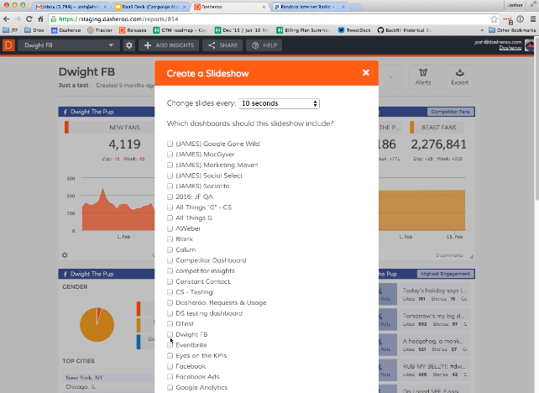Check the Constant Contact dashboard
This screenshot has height=393, width=539.
170,281
